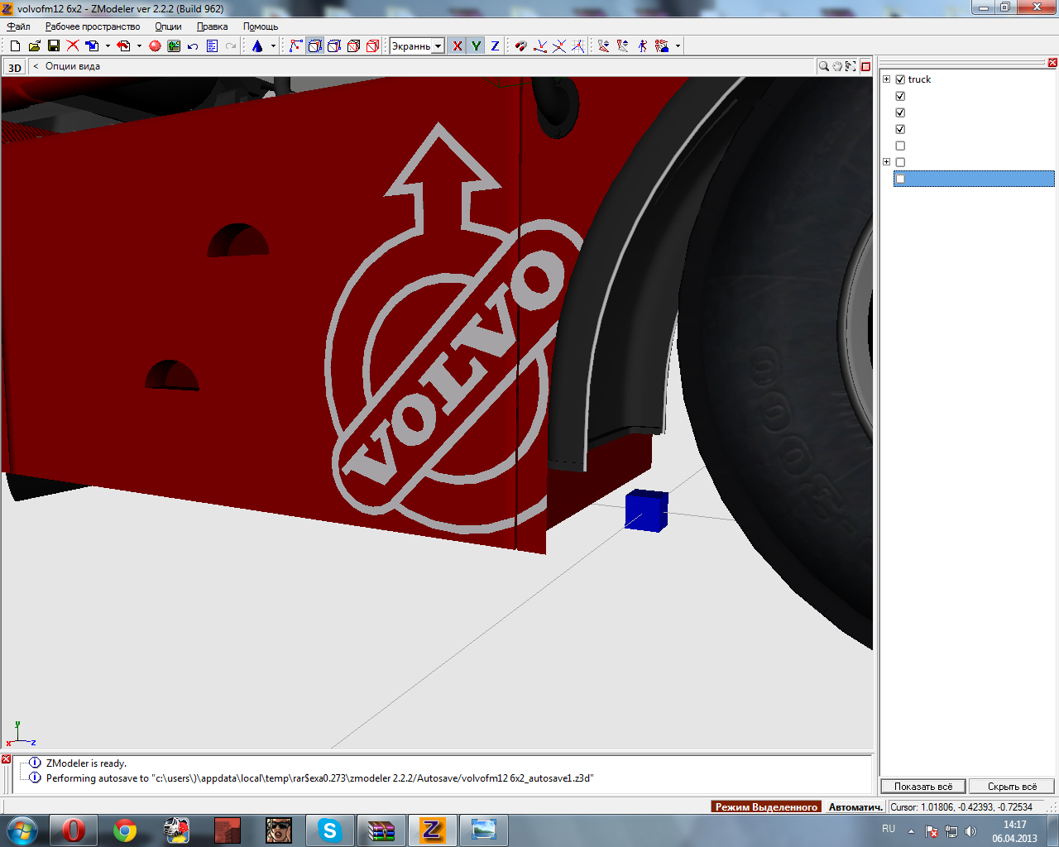The image size is (1059, 847).
Task: Toggle the checkbox directly below truck
Action: [x=900, y=96]
